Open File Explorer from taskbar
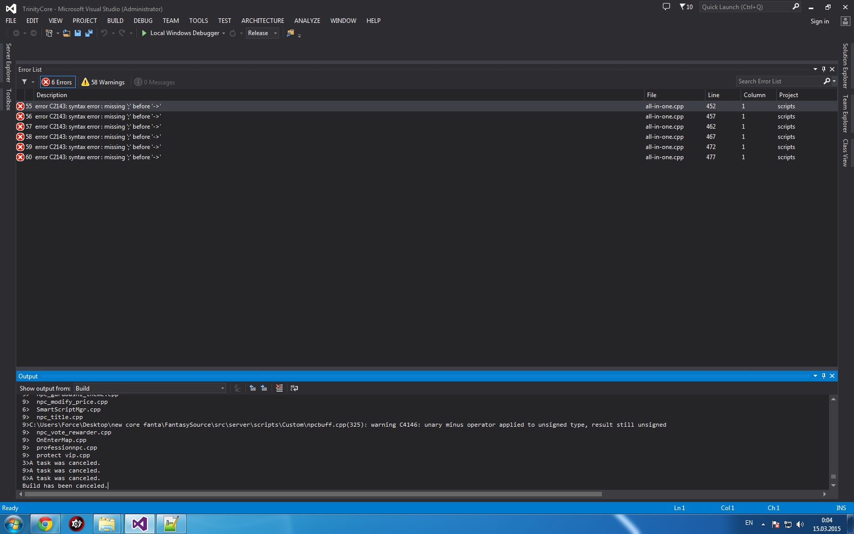The height and width of the screenshot is (534, 854). coord(107,523)
